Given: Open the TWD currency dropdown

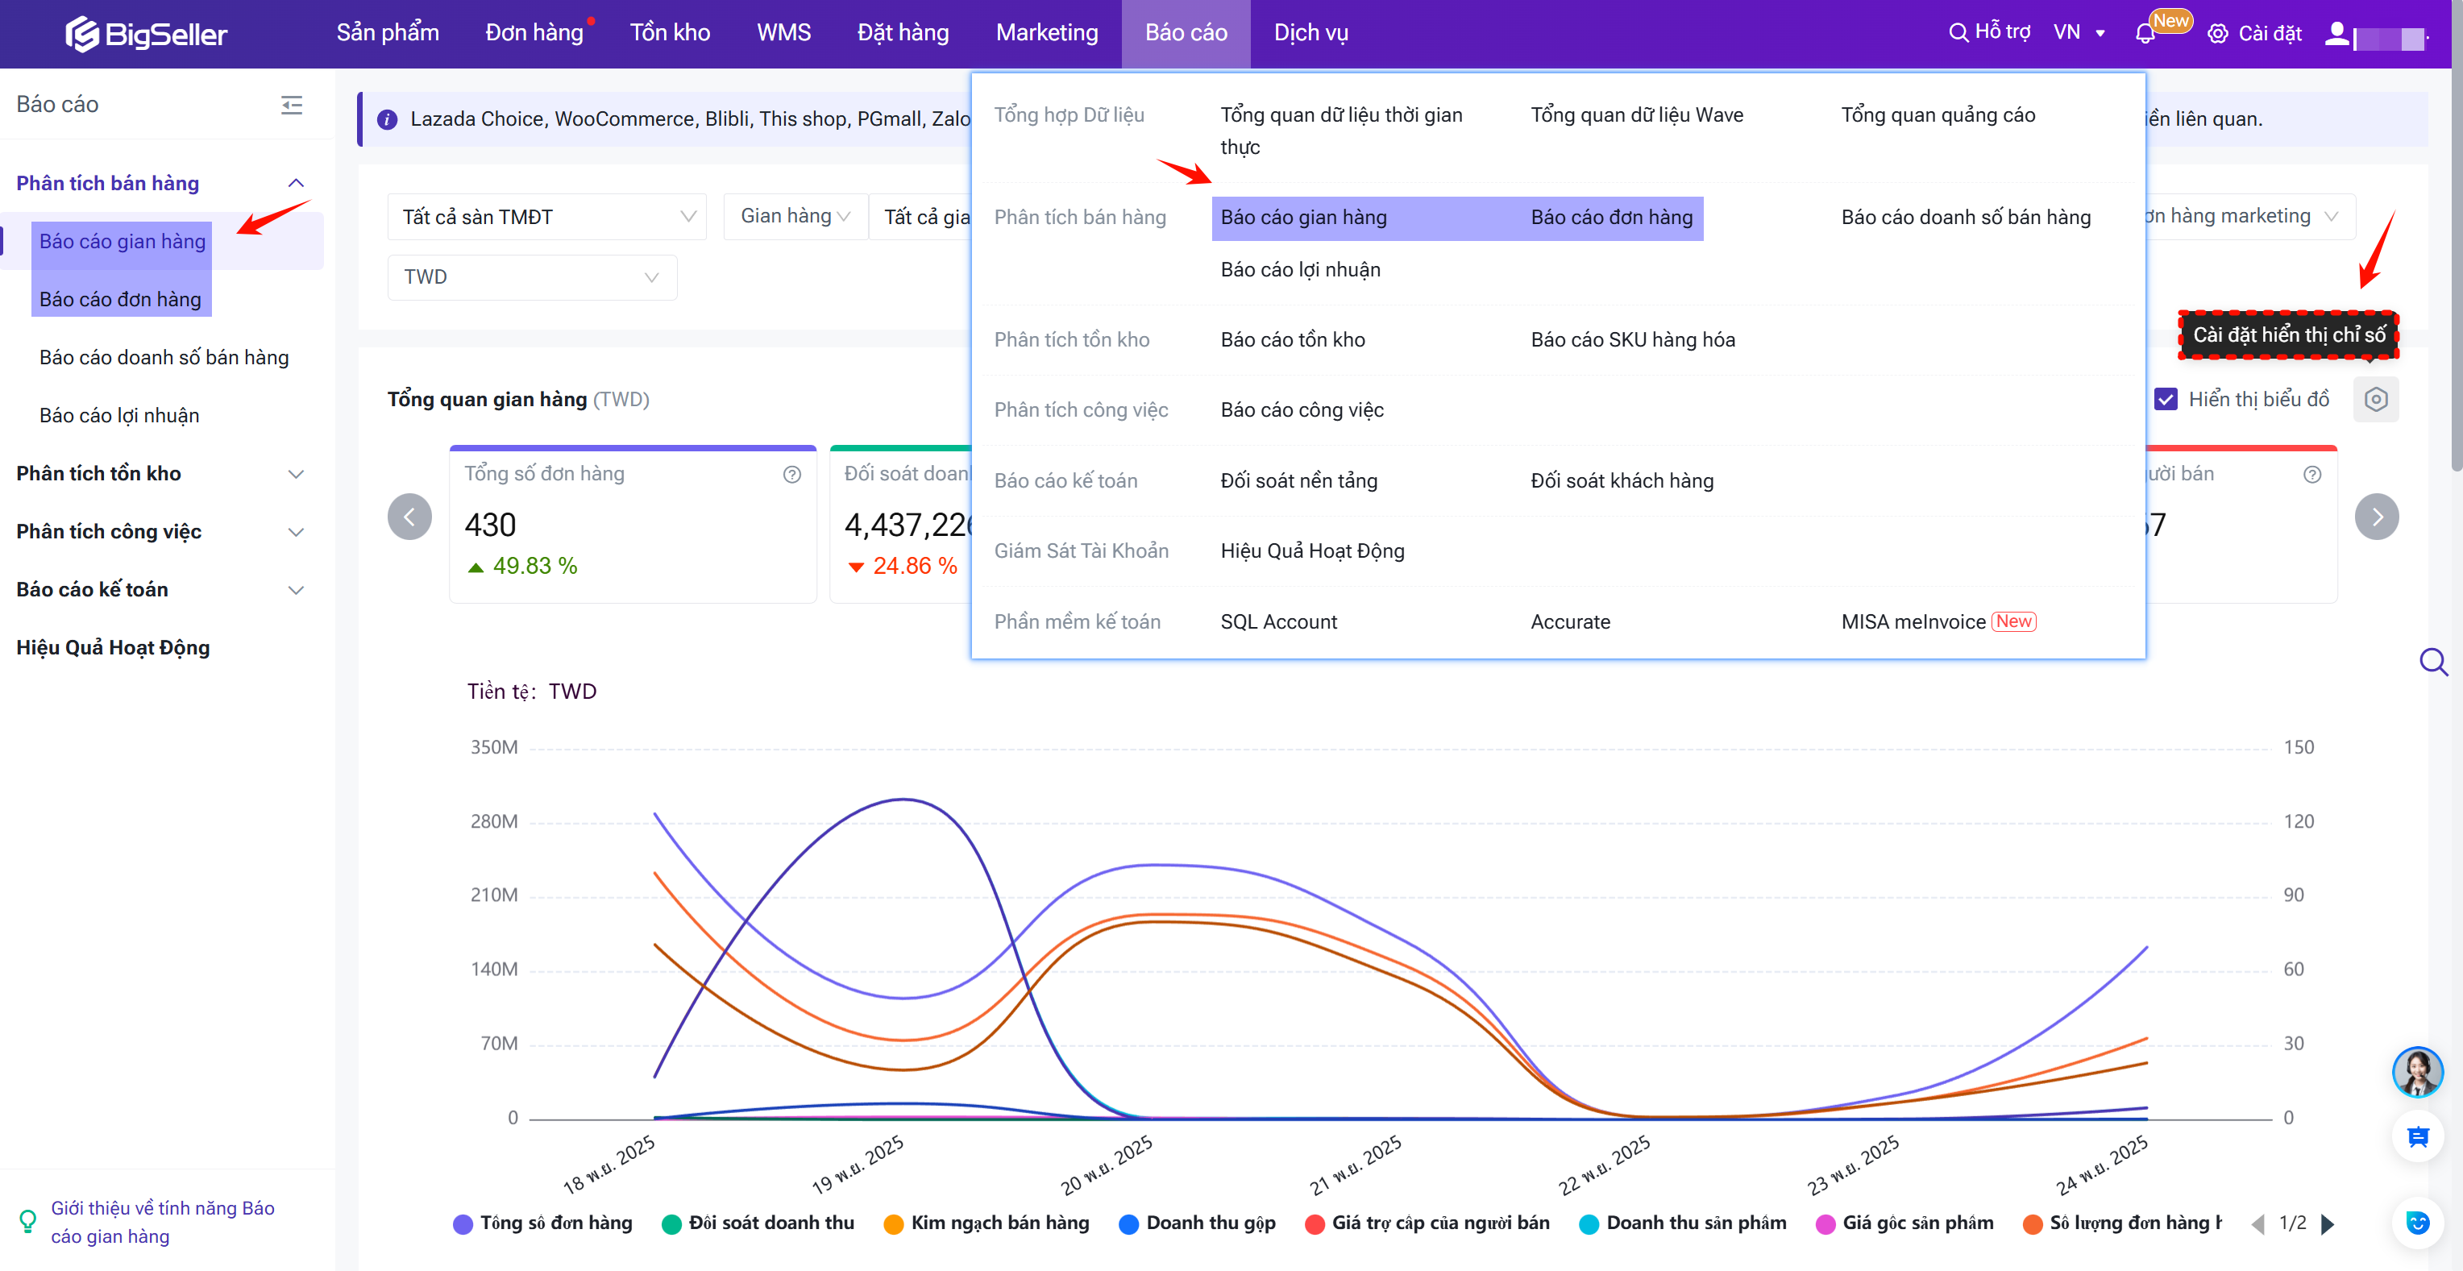Looking at the screenshot, I should 532,277.
